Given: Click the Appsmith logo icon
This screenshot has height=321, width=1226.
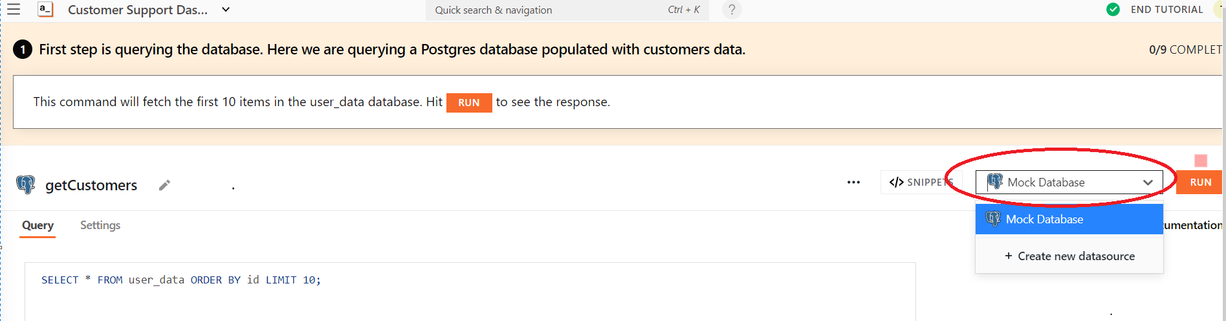Looking at the screenshot, I should click(x=45, y=10).
